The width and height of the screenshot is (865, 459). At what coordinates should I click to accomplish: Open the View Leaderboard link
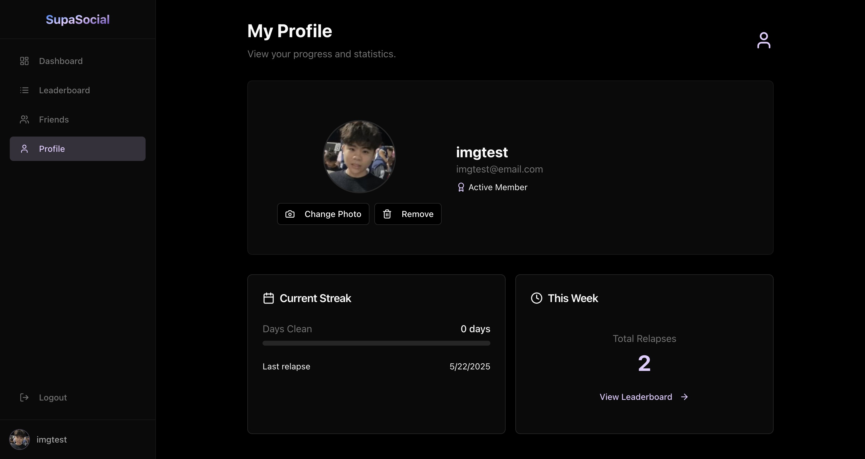644,397
